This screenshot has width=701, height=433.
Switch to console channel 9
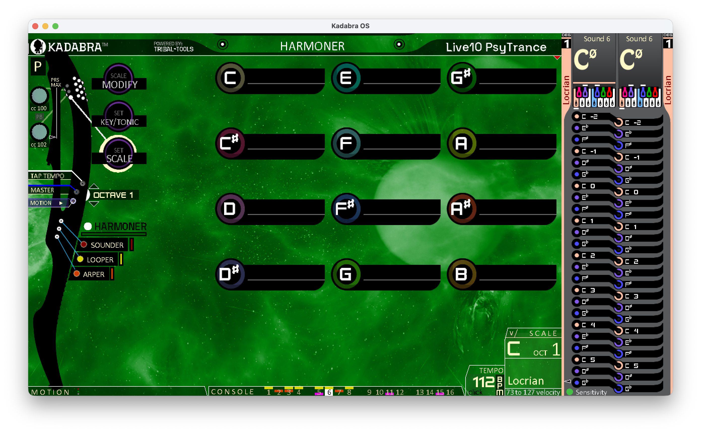pyautogui.click(x=369, y=392)
